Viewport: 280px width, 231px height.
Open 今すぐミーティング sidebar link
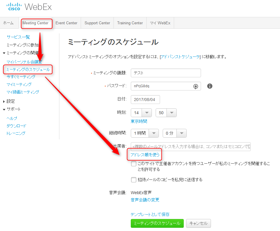21,77
